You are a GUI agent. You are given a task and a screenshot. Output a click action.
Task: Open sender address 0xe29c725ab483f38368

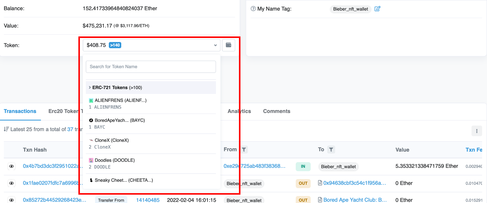[x=254, y=166]
